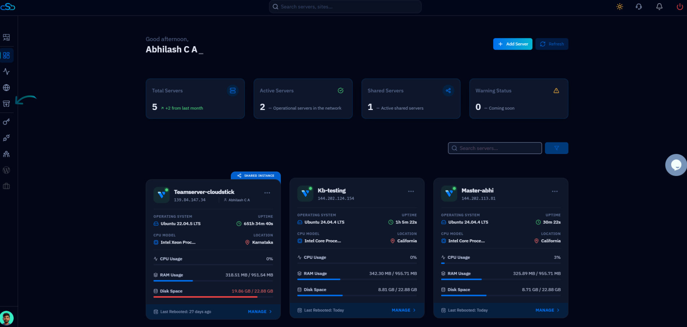Manage the Master-abhi server
This screenshot has width=687, height=327.
[x=547, y=310]
